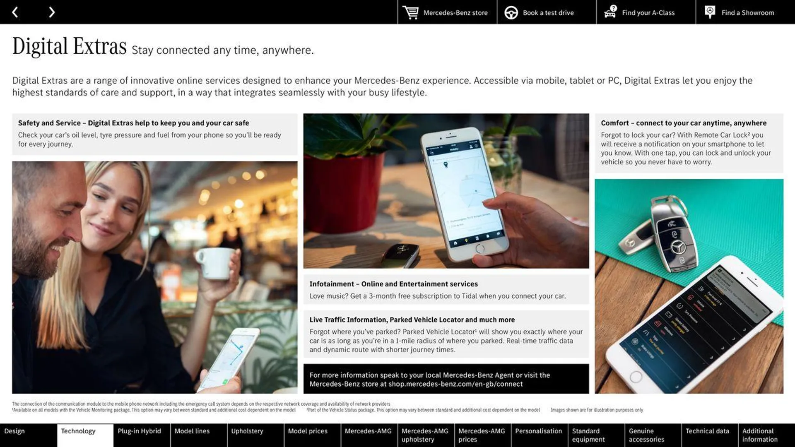Click the shopping cart icon for Mercedes-Benz store
This screenshot has width=795, height=447.
coord(410,12)
